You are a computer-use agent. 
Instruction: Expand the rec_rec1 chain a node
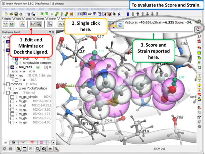13,71
